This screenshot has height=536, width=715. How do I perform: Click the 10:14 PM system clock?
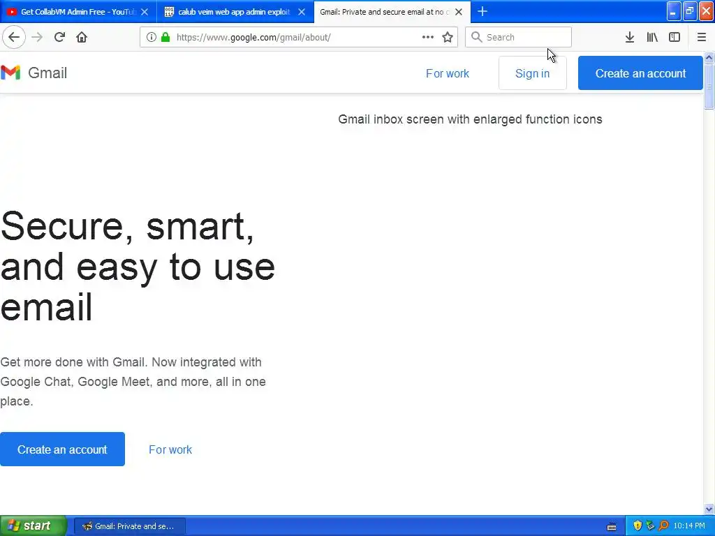coord(689,526)
